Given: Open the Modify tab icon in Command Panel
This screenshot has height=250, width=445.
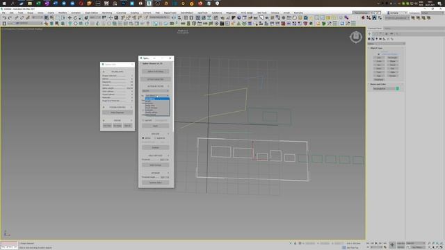Looking at the screenshot, I should (375, 34).
